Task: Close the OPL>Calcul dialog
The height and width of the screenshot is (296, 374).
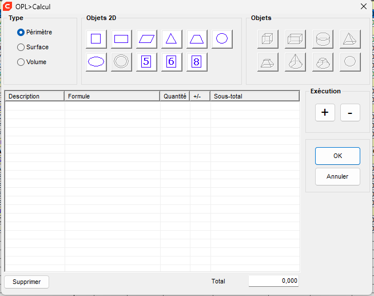Action: 364,6
